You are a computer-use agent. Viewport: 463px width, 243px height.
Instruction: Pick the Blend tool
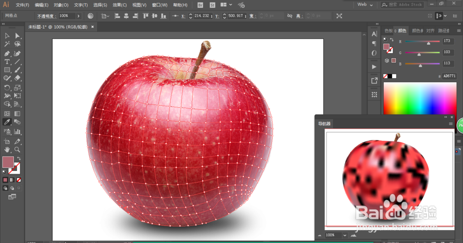pos(18,122)
